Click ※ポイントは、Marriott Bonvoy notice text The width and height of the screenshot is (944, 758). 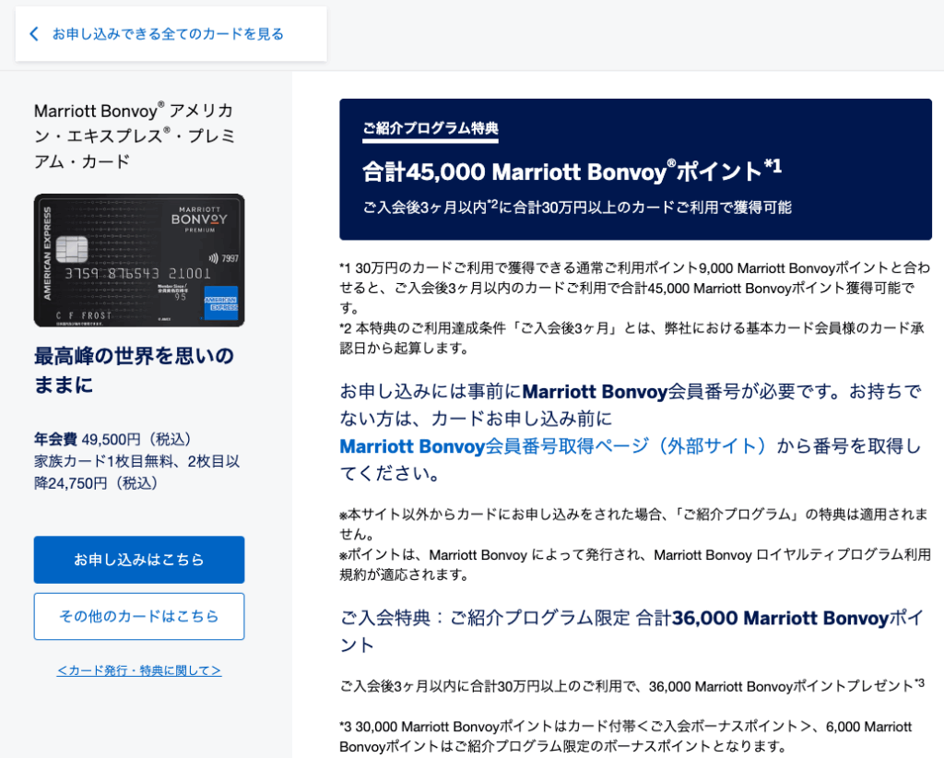(x=635, y=564)
